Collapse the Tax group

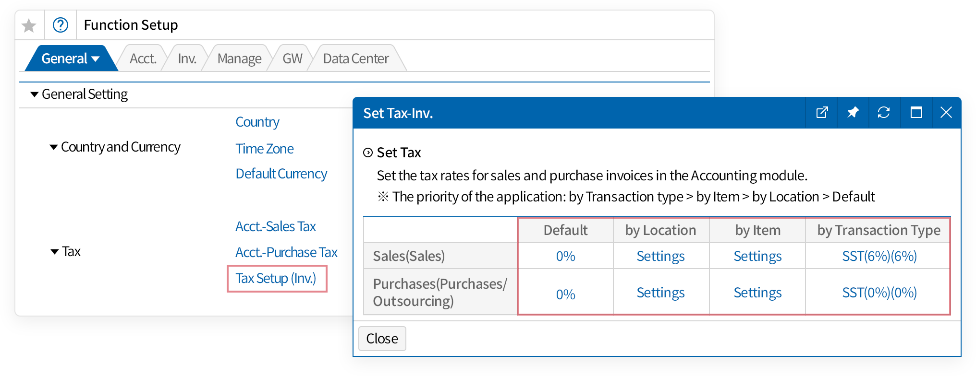pyautogui.click(x=55, y=252)
